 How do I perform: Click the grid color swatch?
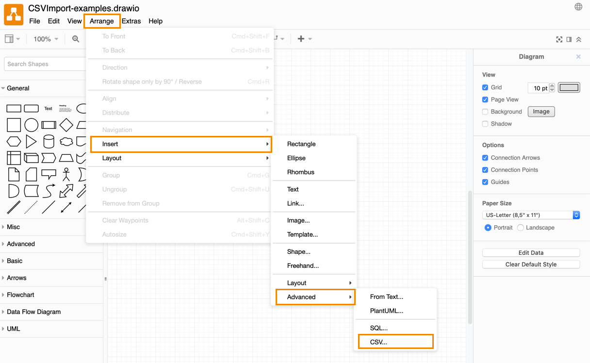click(569, 88)
